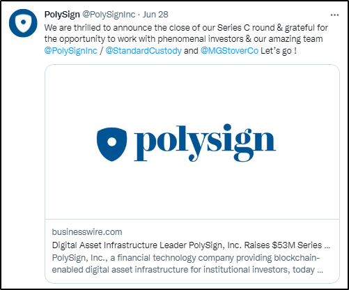Open the PolySign display name
The width and height of the screenshot is (349, 290).
click(62, 15)
